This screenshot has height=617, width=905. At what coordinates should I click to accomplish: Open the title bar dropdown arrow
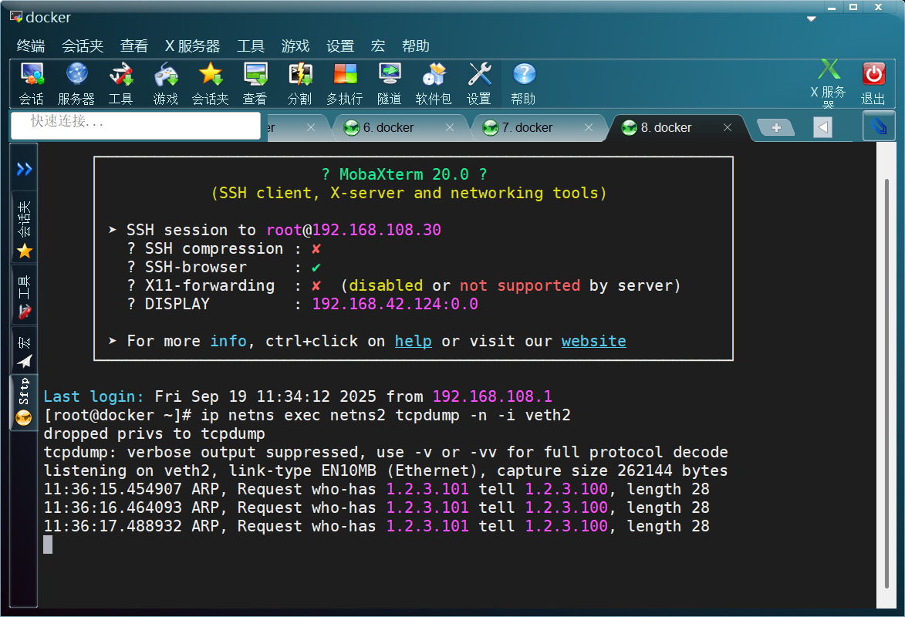811,19
